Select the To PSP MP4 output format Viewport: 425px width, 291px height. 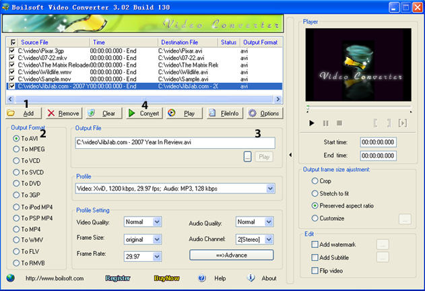33,218
